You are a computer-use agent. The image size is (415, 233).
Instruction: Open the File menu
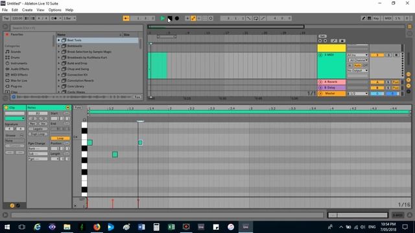(x=5, y=10)
